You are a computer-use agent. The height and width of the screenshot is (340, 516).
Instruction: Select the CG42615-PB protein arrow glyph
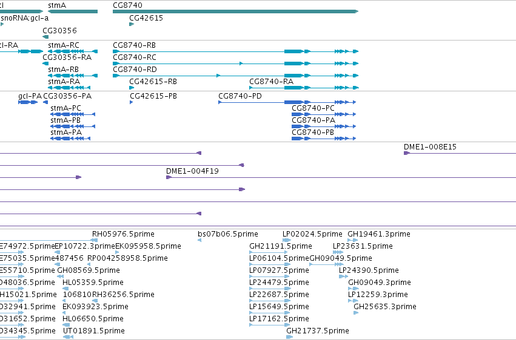(x=132, y=102)
